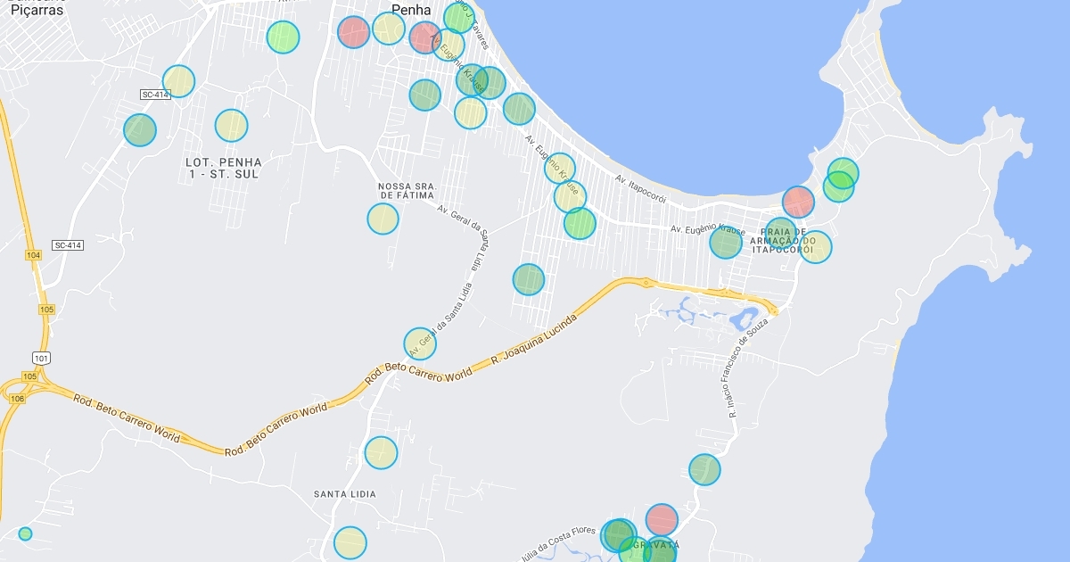
Task: Click the NOSSA SRA. DE FÁTIMA label
Action: (x=407, y=190)
